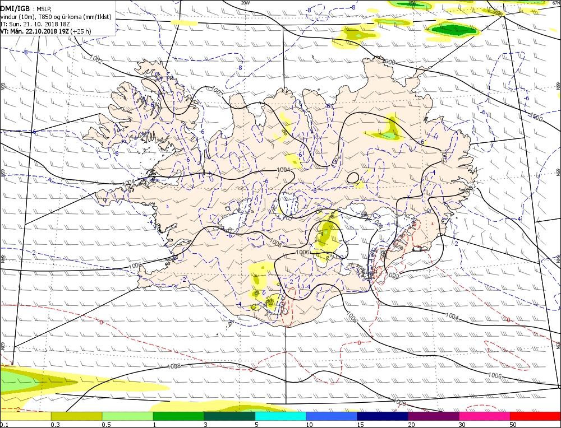
Task: Click the yellow 0.1–0.3 precipitation legend swatch
Action: (25, 416)
